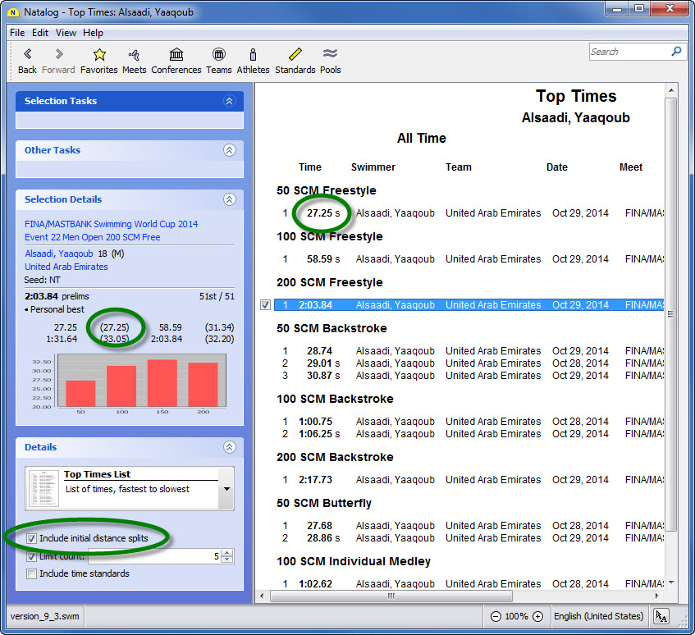The height and width of the screenshot is (635, 695).
Task: Open the Meets toolbar icon
Action: (134, 54)
